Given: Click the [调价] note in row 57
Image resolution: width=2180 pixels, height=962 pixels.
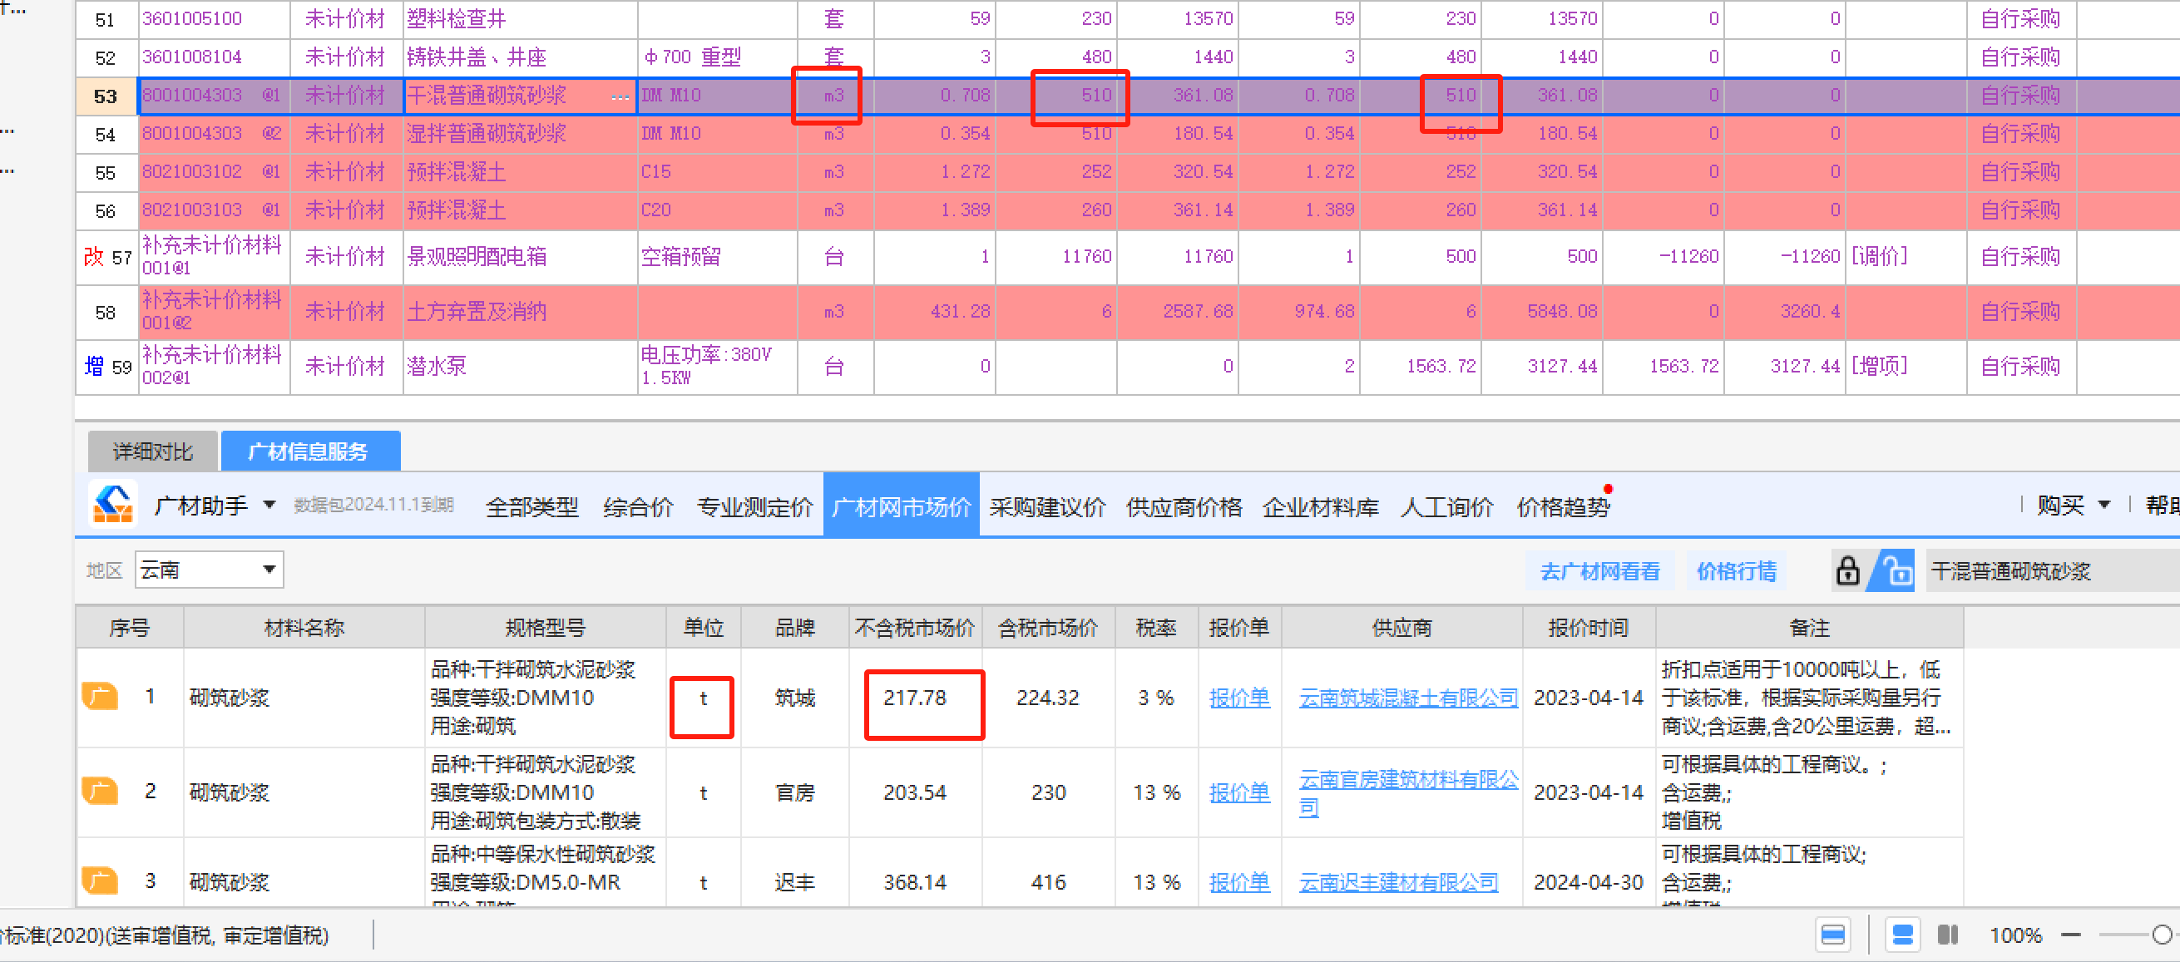Looking at the screenshot, I should click(x=1880, y=256).
